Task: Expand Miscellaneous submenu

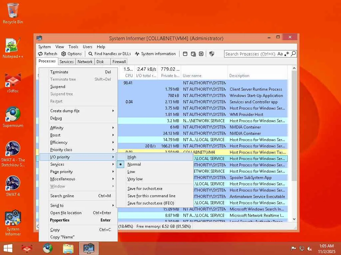Action: [x=79, y=179]
